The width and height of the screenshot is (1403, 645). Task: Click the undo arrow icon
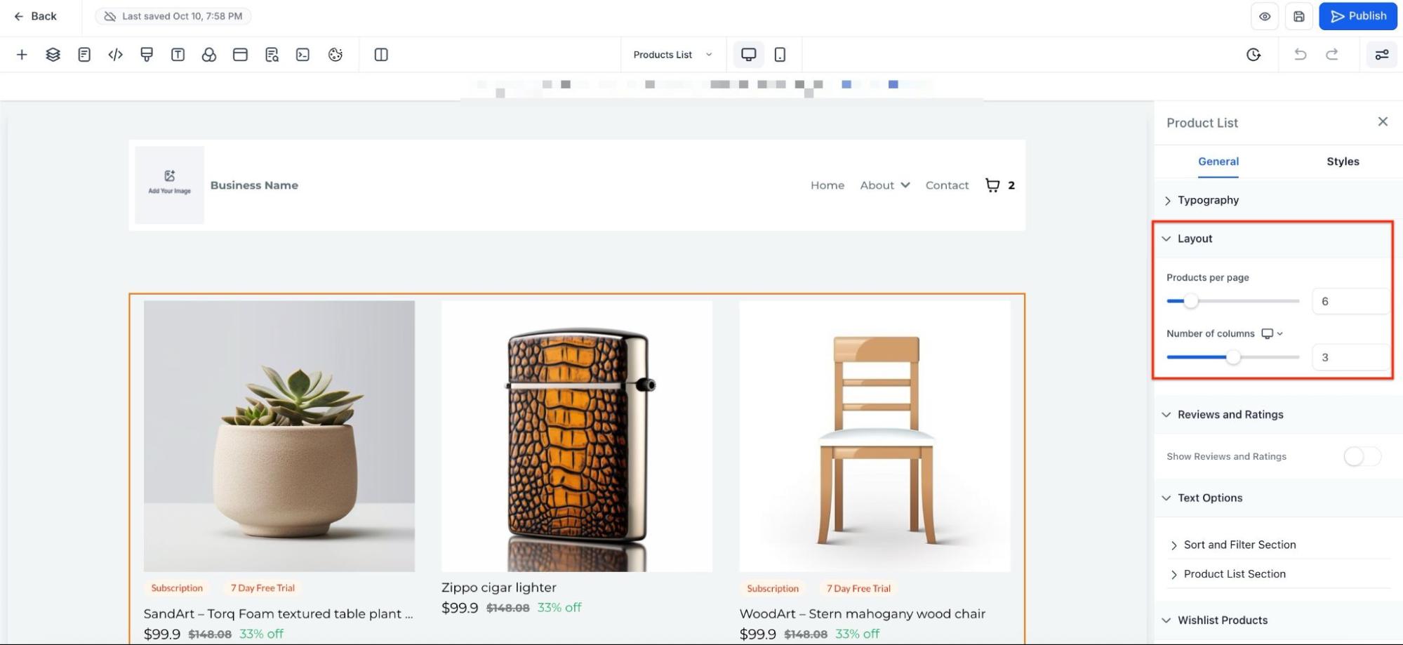point(1300,55)
